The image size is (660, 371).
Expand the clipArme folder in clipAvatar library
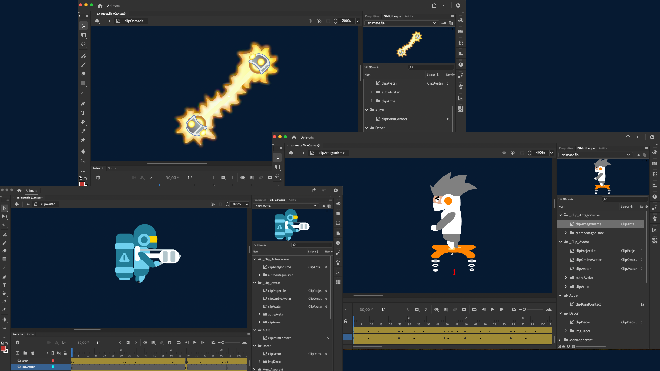point(259,322)
